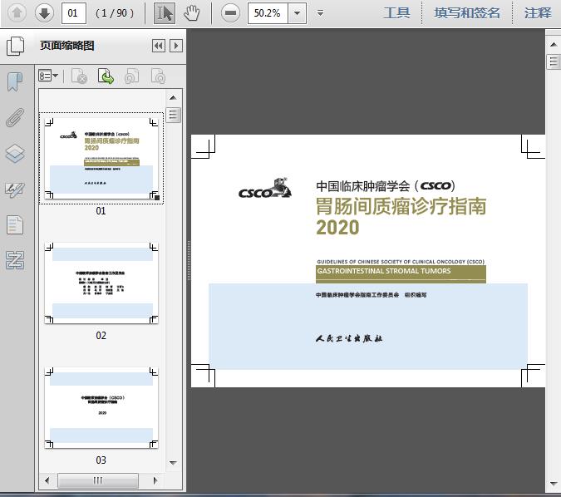Screen dimensions: 561x497
Task: Open the 填写和签名 panel
Action: [467, 13]
